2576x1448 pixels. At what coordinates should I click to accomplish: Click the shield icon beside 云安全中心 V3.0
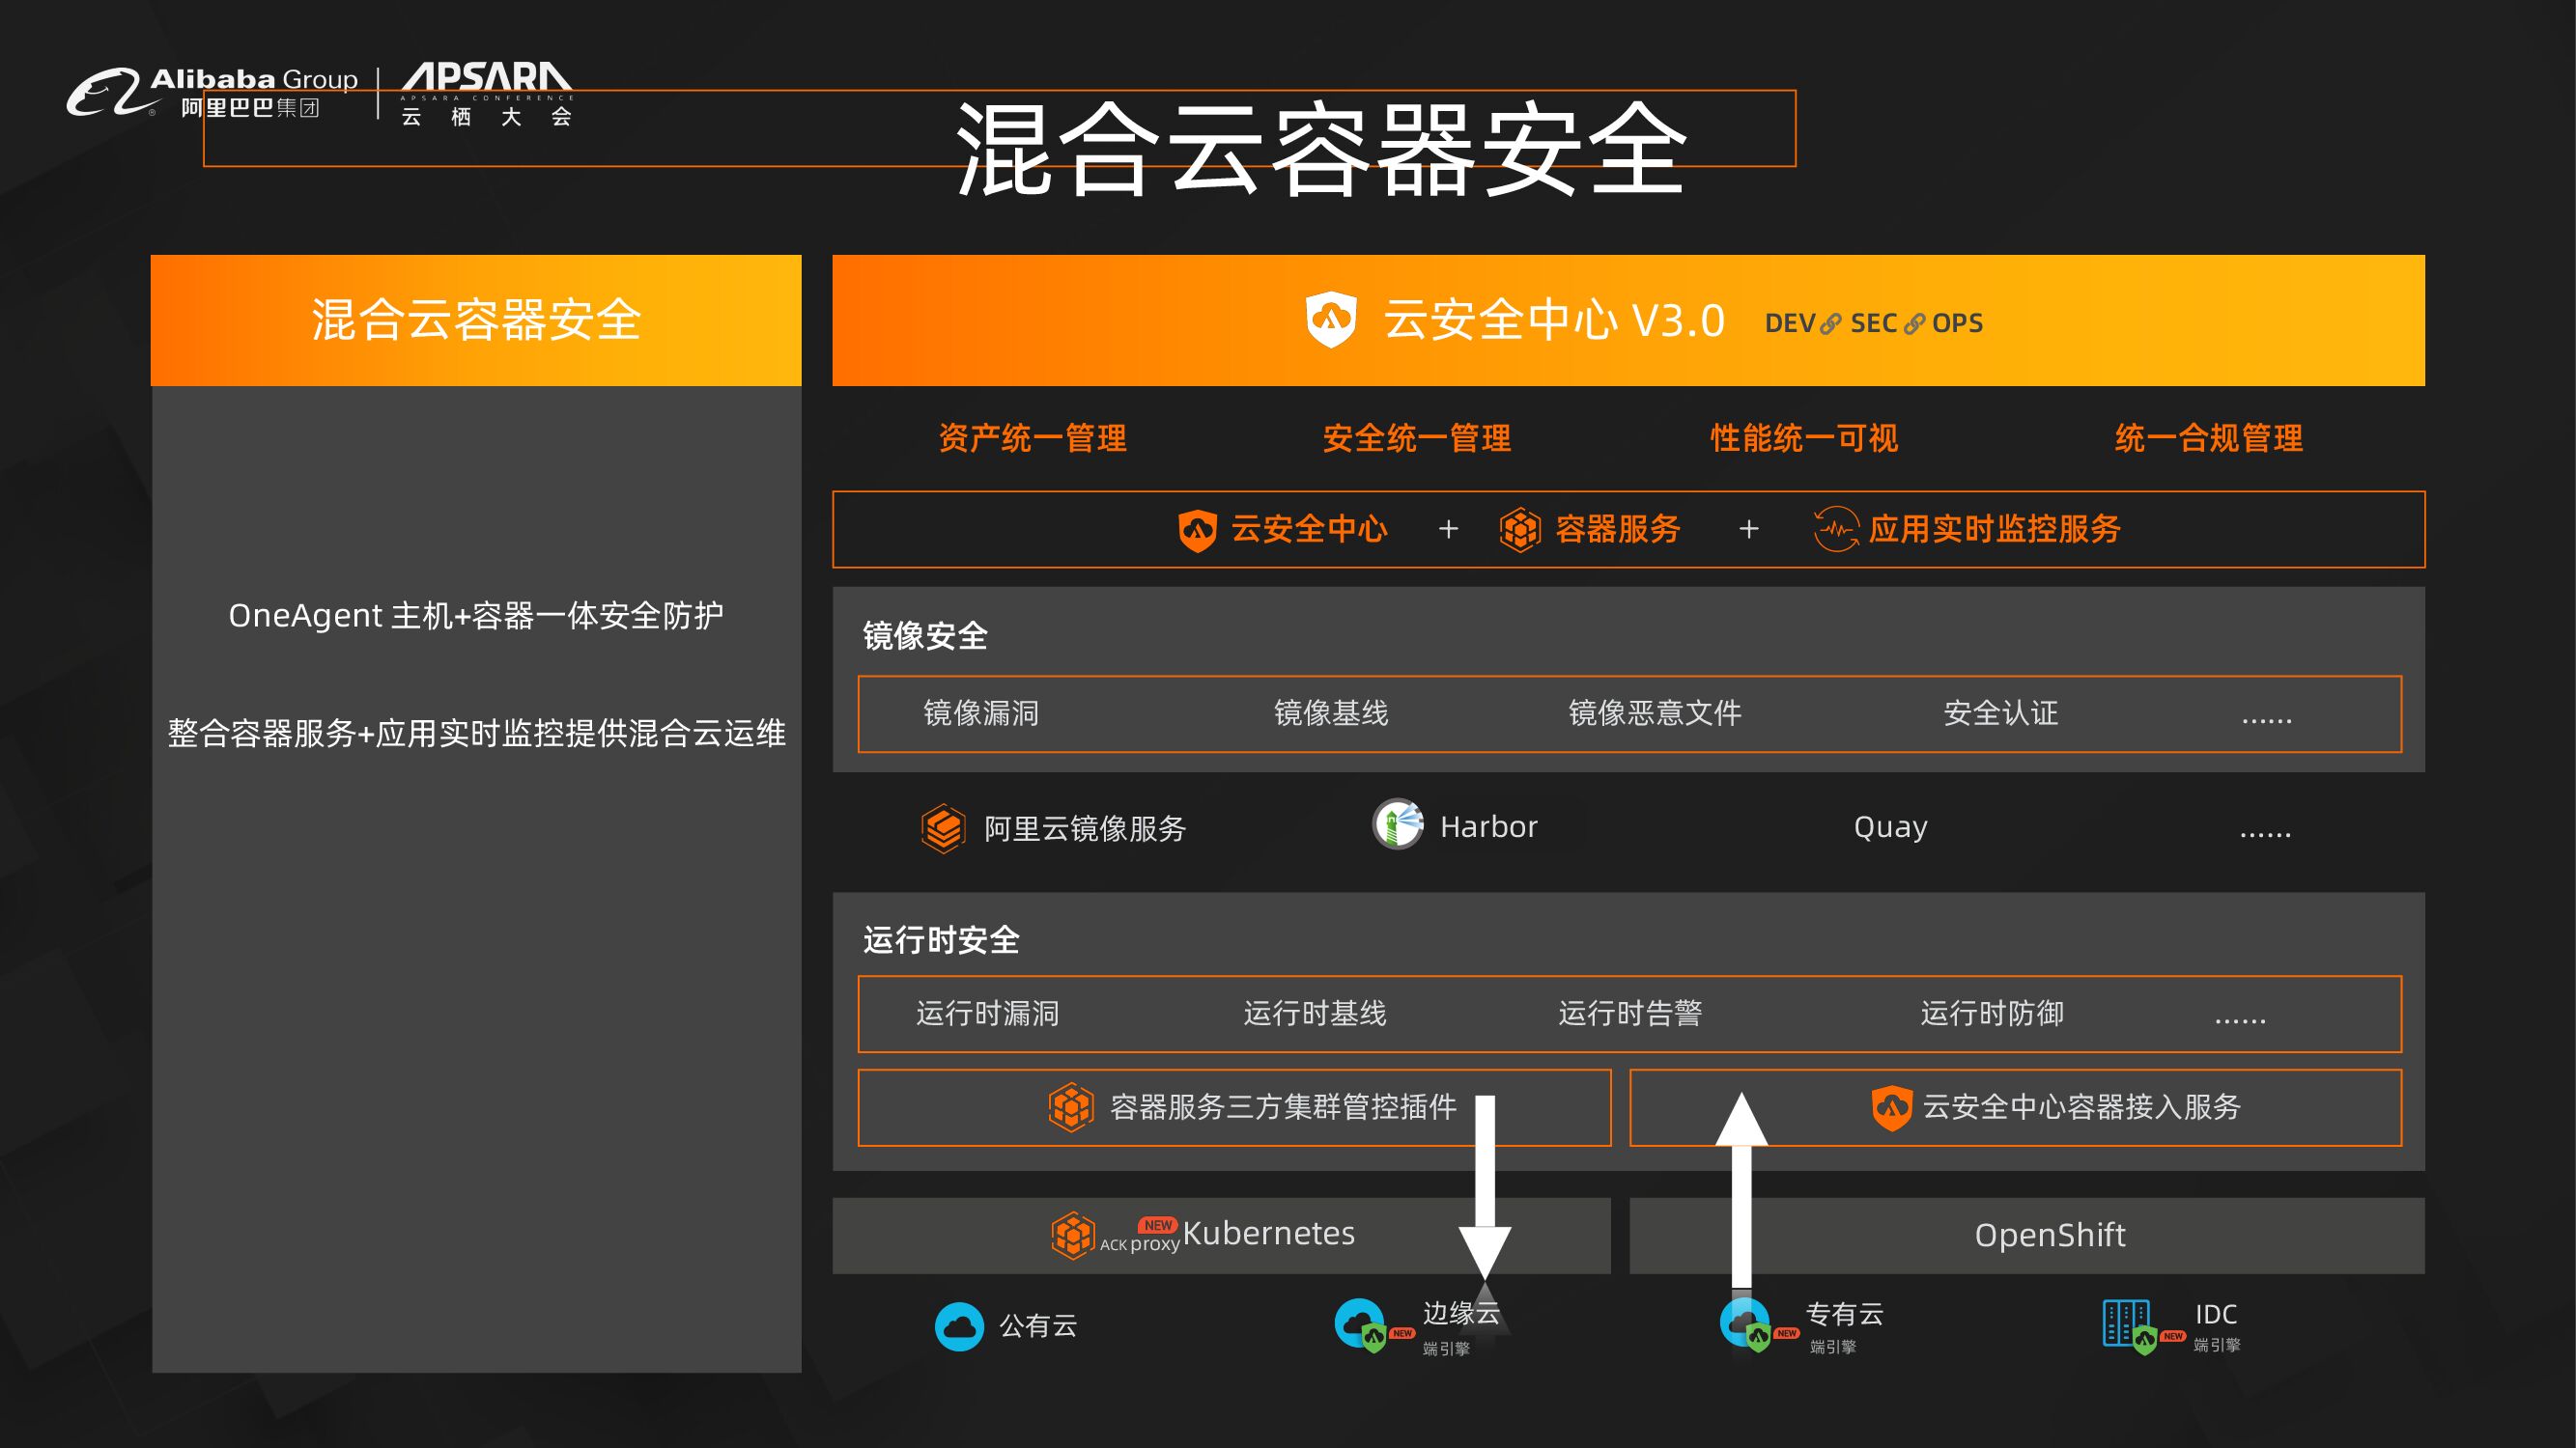tap(1331, 320)
